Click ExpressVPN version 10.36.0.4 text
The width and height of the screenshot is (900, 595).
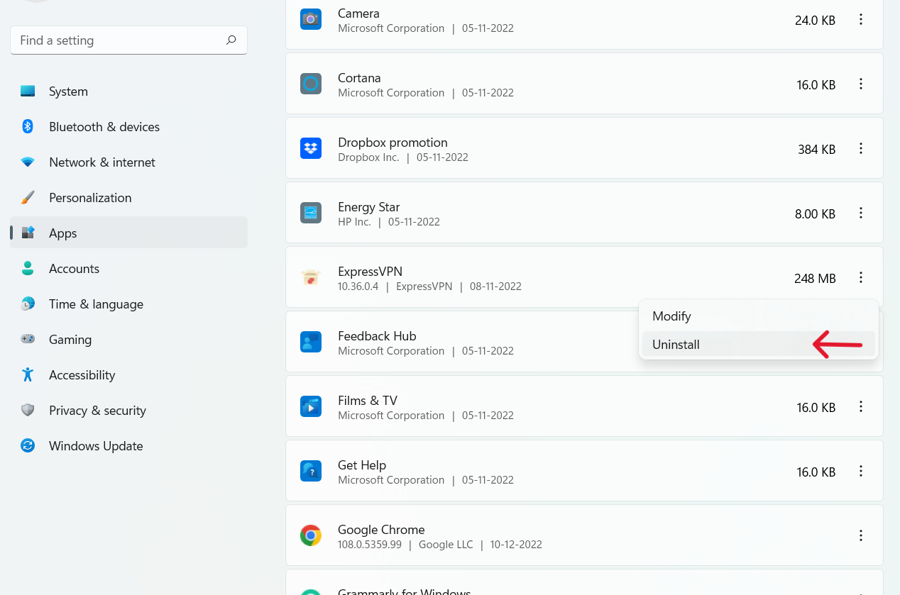coord(358,287)
